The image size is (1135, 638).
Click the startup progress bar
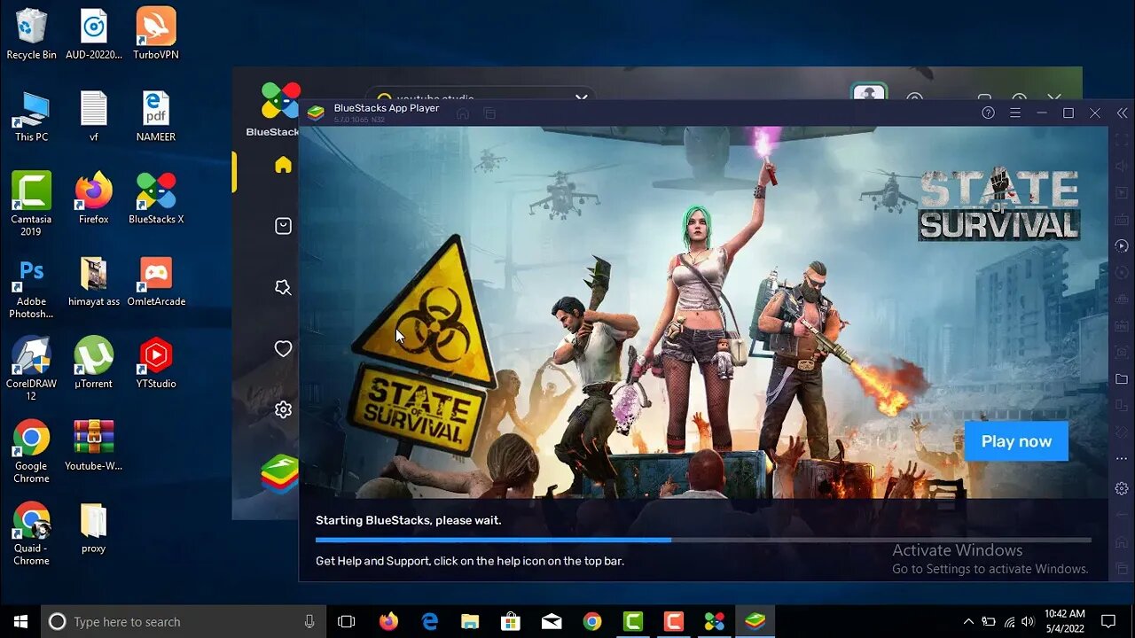[x=703, y=539]
